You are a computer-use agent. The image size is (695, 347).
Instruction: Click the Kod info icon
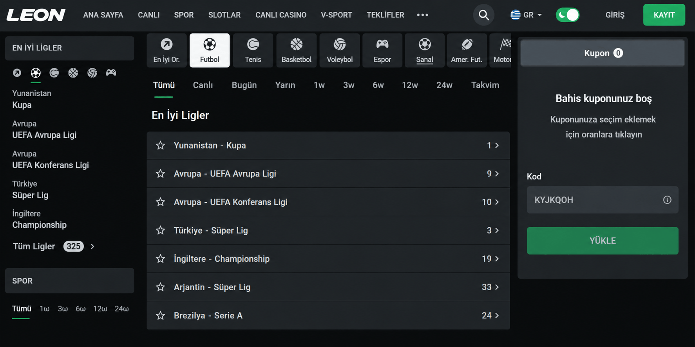[667, 200]
